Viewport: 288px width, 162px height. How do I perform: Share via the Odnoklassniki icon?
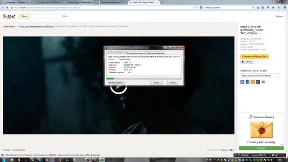pyautogui.click(x=253, y=82)
